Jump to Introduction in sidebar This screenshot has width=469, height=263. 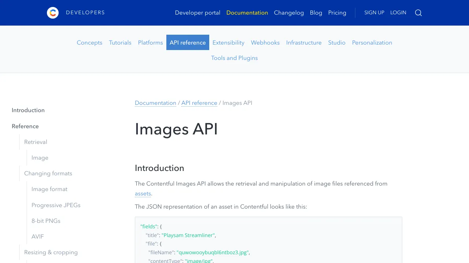pyautogui.click(x=28, y=110)
